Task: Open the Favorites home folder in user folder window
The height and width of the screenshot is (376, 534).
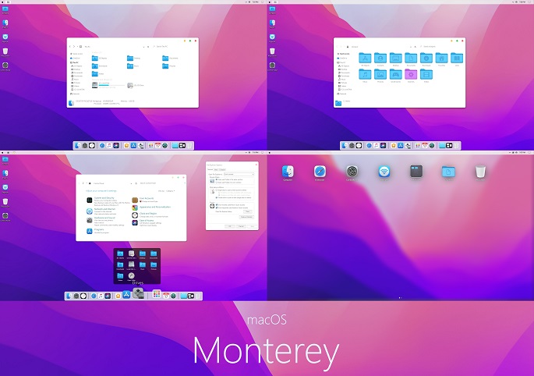Action: click(442, 58)
